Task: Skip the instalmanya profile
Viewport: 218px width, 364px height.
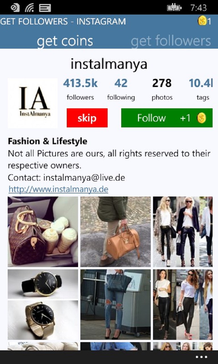Action: [87, 118]
